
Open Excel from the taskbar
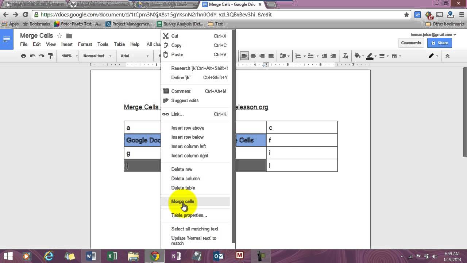(112, 256)
